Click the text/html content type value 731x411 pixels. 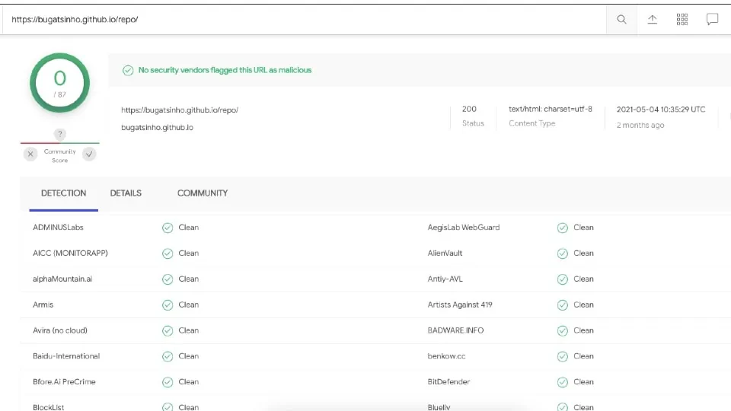(550, 109)
